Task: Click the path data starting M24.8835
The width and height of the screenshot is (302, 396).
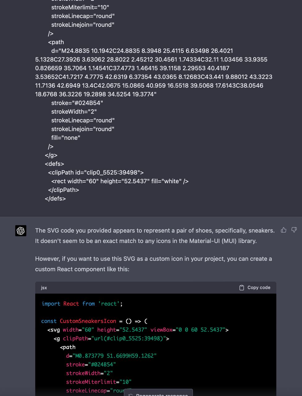Action: tap(154, 72)
